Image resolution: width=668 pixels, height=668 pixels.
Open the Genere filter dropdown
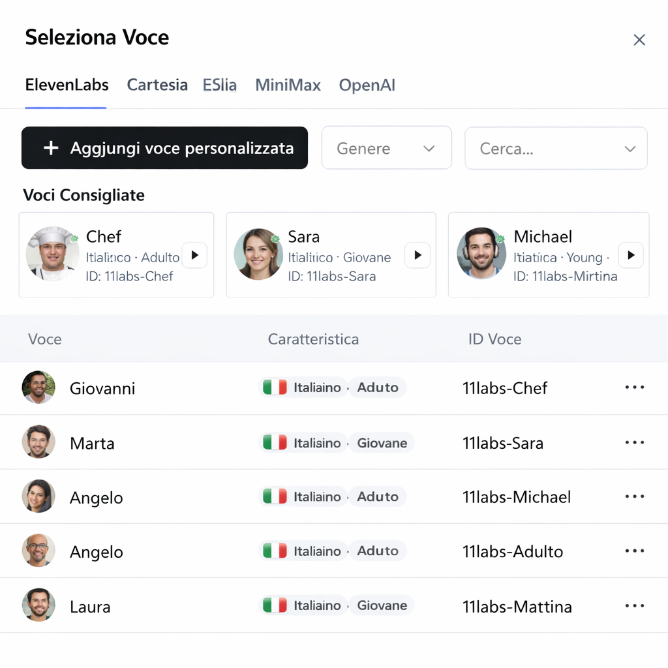tap(386, 147)
